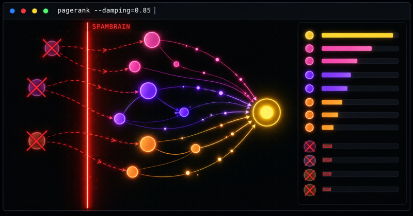
Task: Select the smallest pink node on the curve
Action: [x=176, y=64]
